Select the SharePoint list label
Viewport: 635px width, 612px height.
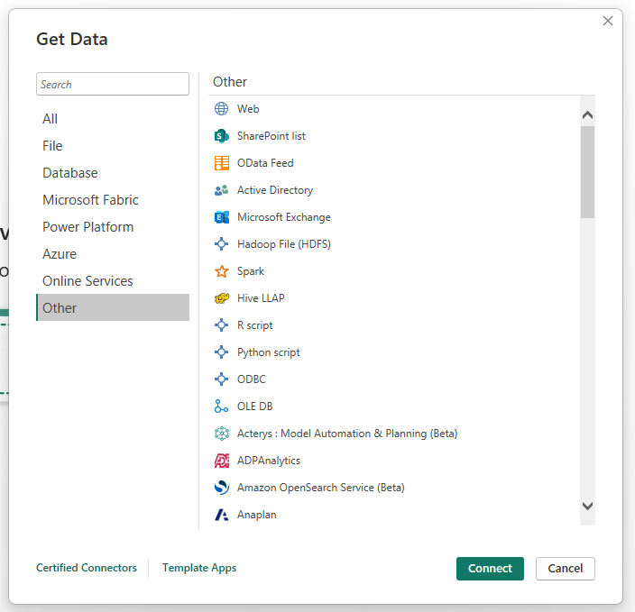271,136
